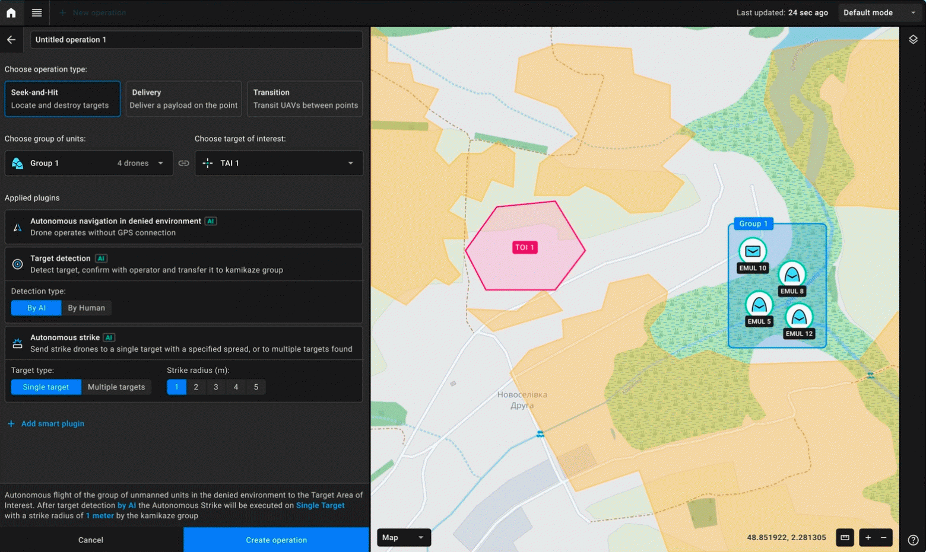The width and height of the screenshot is (926, 552).
Task: Click the back arrow
Action: pos(11,40)
